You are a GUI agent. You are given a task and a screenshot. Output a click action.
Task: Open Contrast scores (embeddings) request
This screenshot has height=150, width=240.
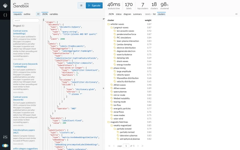20,32
